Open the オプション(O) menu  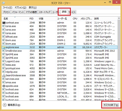[x=20, y=7]
